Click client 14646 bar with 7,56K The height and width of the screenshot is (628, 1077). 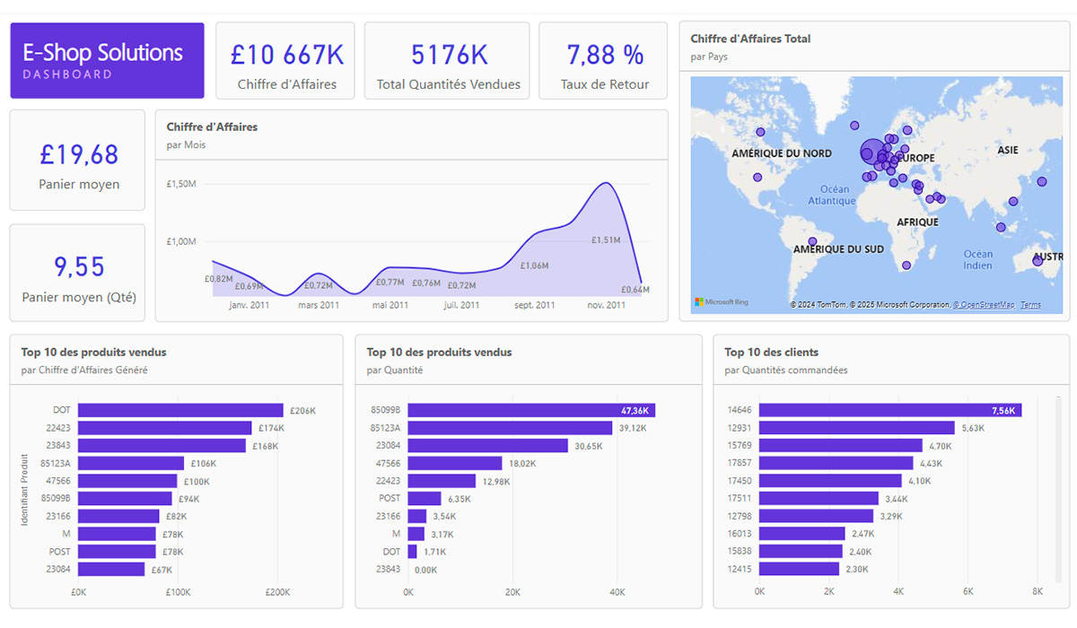(890, 410)
